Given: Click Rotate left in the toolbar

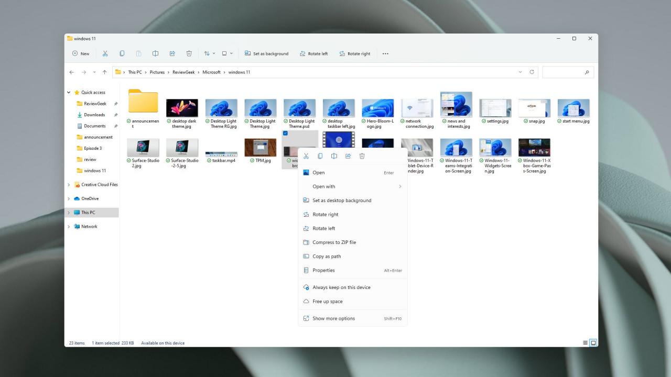Looking at the screenshot, I should [313, 53].
